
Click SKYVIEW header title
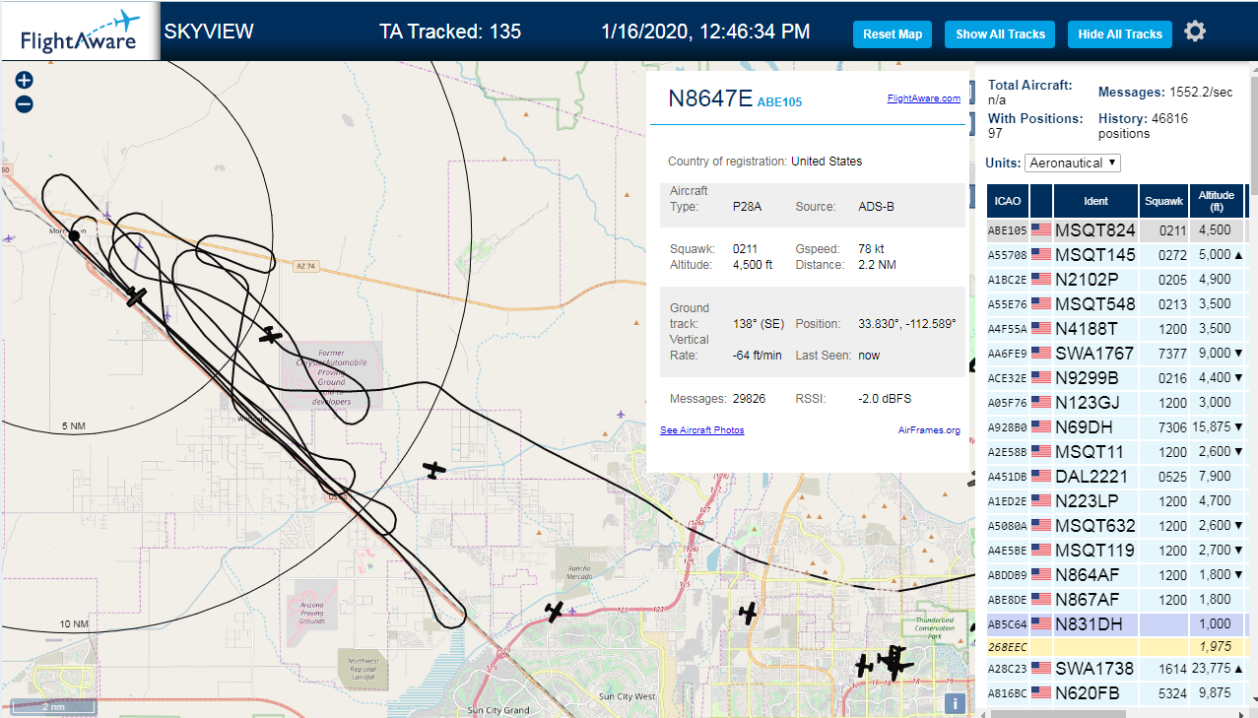209,32
